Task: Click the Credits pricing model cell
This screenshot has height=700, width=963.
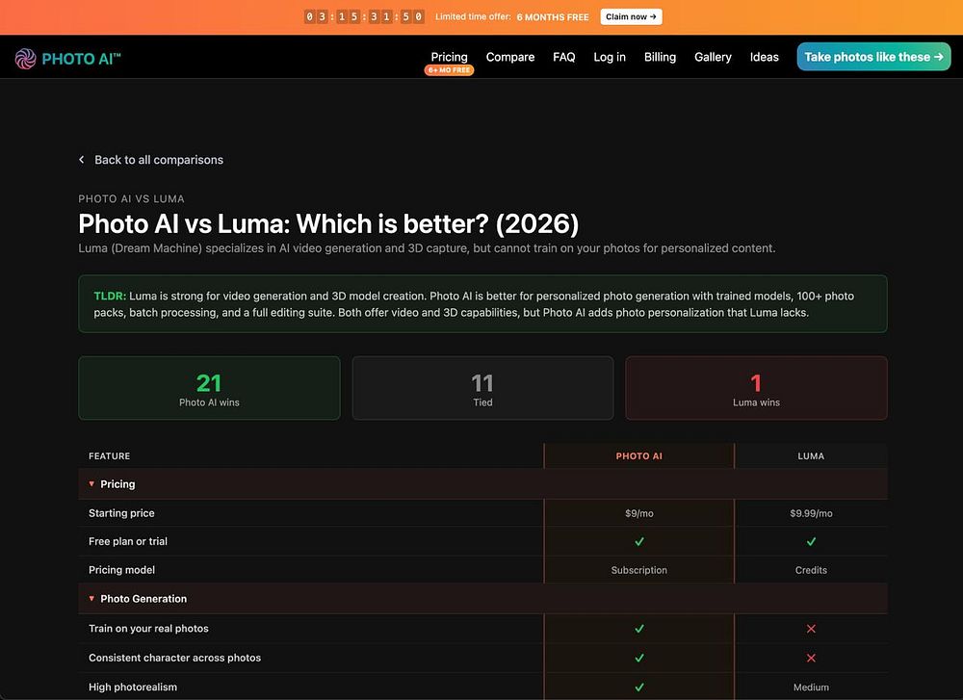Action: tap(811, 570)
